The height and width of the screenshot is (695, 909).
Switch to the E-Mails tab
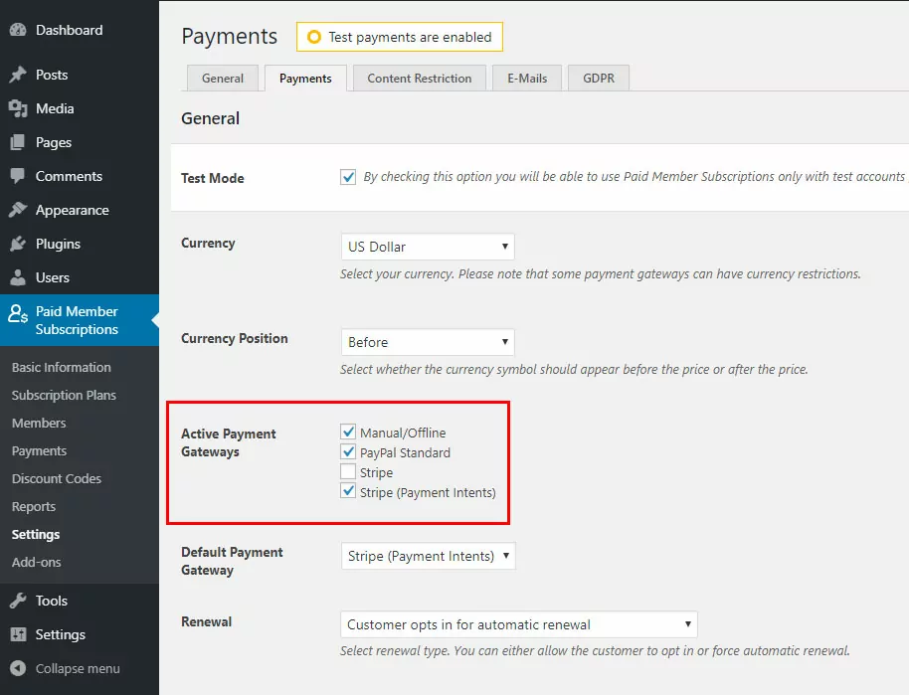click(527, 79)
